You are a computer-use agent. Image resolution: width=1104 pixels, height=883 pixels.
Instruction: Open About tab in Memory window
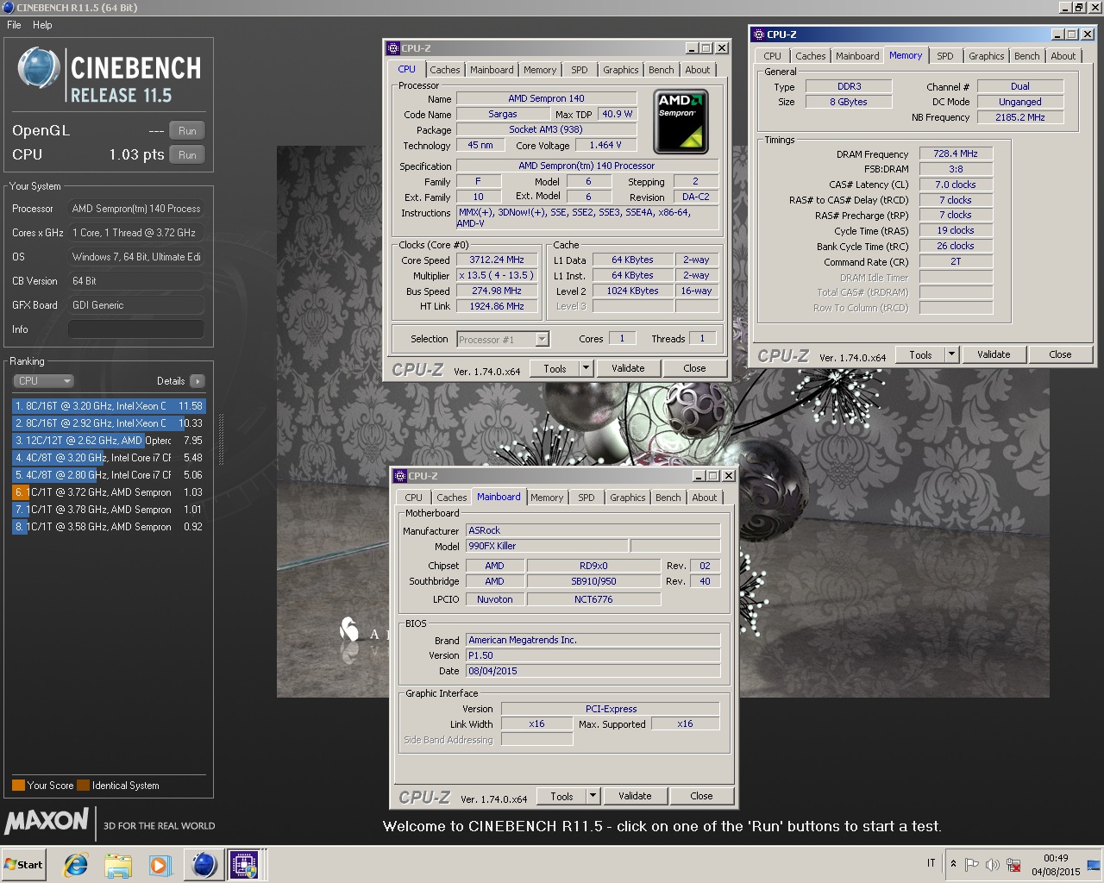(1063, 56)
